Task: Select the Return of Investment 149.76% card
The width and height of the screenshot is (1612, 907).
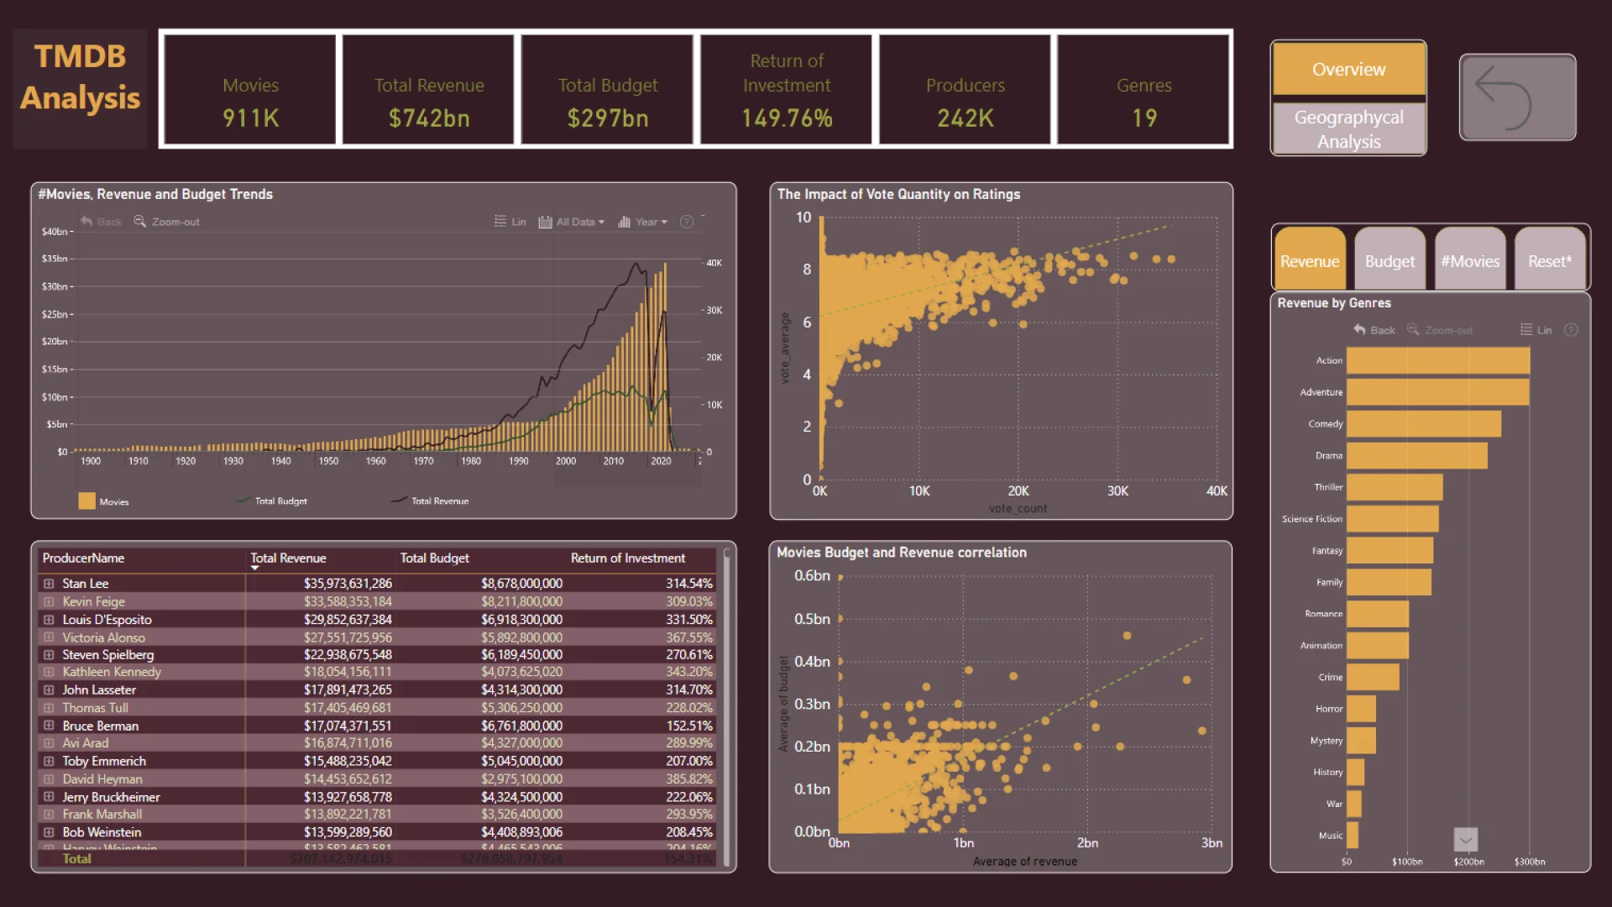Action: (787, 89)
